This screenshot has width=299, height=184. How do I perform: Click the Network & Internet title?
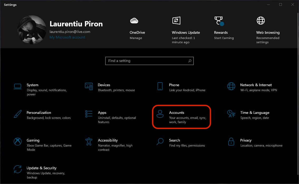(256, 85)
